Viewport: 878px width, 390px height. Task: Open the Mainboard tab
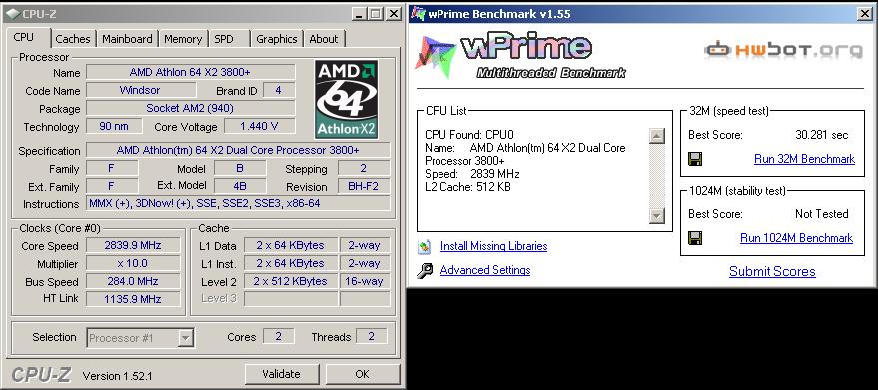(127, 39)
